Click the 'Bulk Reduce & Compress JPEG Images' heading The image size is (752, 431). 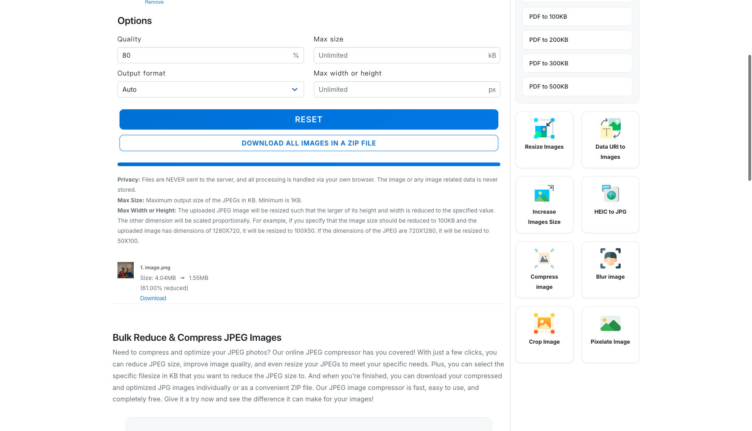click(x=197, y=338)
